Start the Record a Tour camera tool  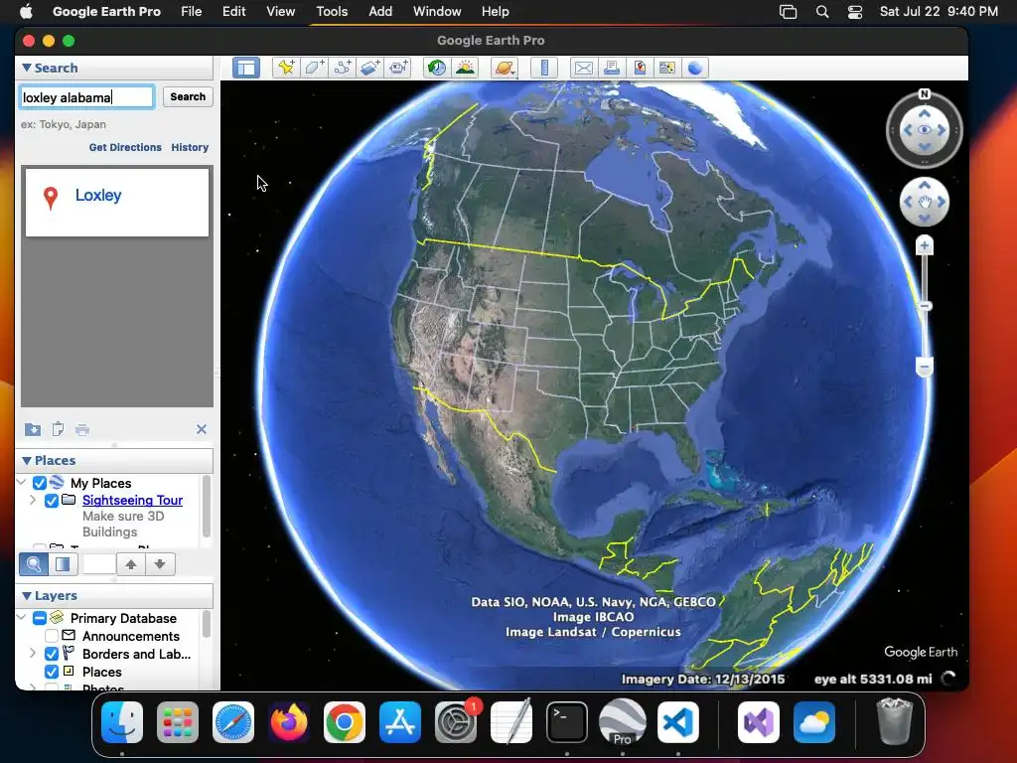click(x=398, y=68)
